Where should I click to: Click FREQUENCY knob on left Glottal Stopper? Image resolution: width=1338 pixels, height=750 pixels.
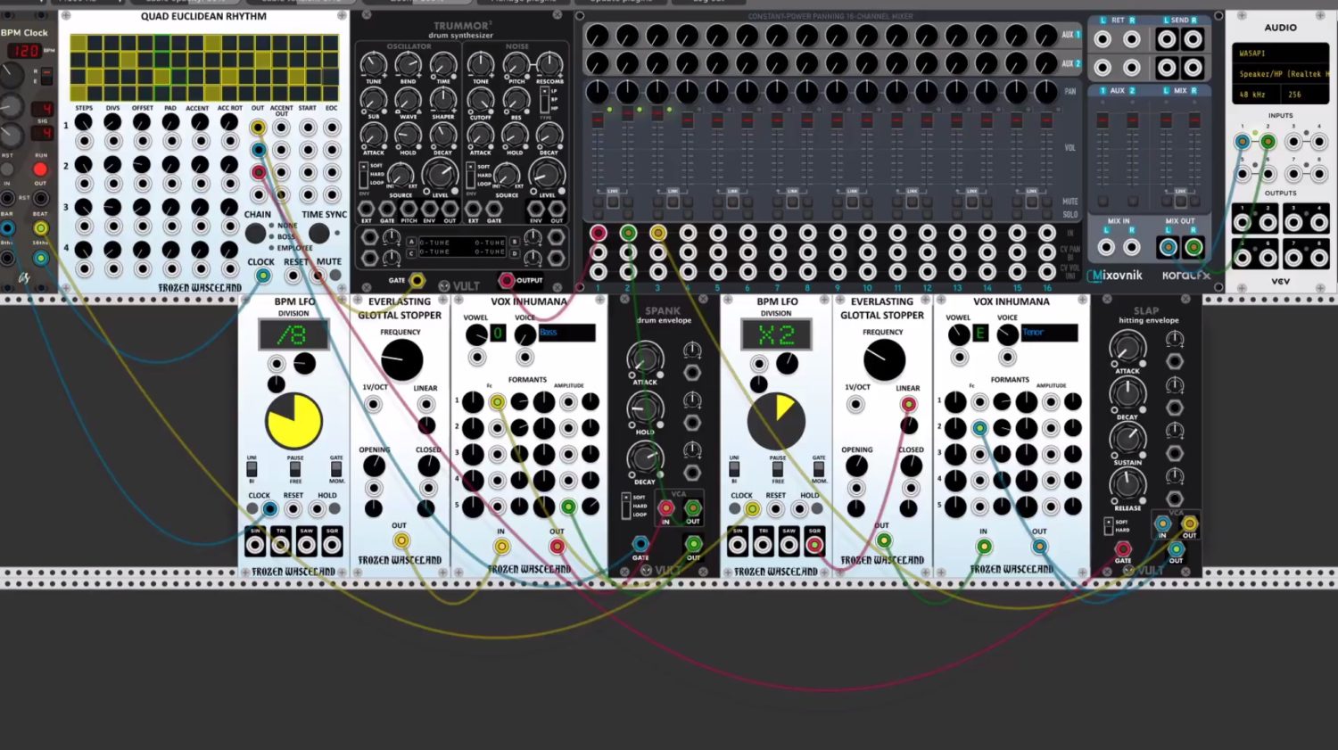point(401,361)
